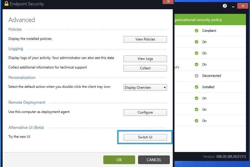This screenshot has width=250, height=167.
Task: Click the Alternative UI (Beta) heading
Action: click(26, 127)
